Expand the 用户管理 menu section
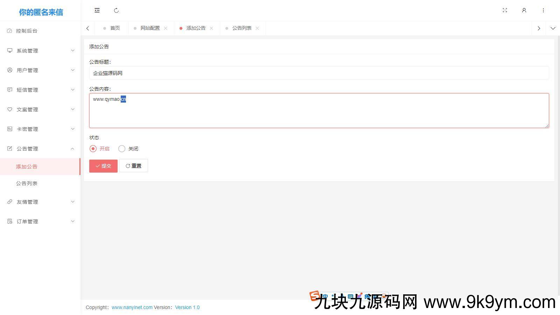Viewport: 560px width, 315px height. [x=27, y=70]
